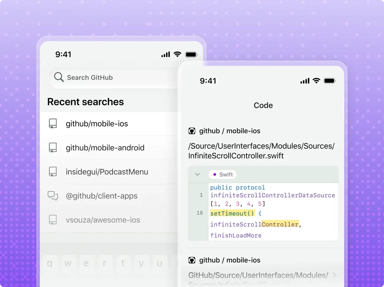Select the recent search github/mobile-android

point(109,147)
